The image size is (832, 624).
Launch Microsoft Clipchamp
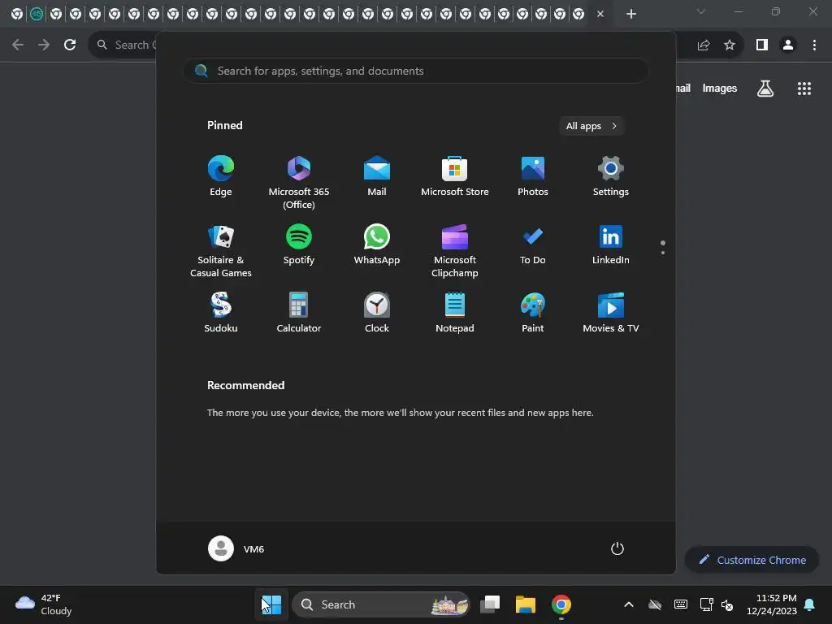[x=455, y=250]
